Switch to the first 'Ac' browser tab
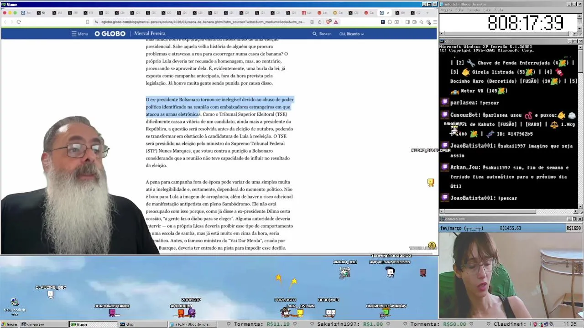Image resolution: width=584 pixels, height=328 pixels. (x=27, y=13)
